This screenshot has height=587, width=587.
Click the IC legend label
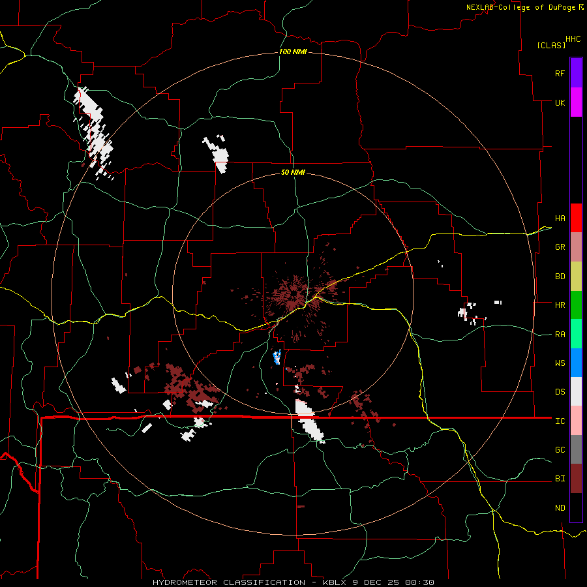click(560, 421)
